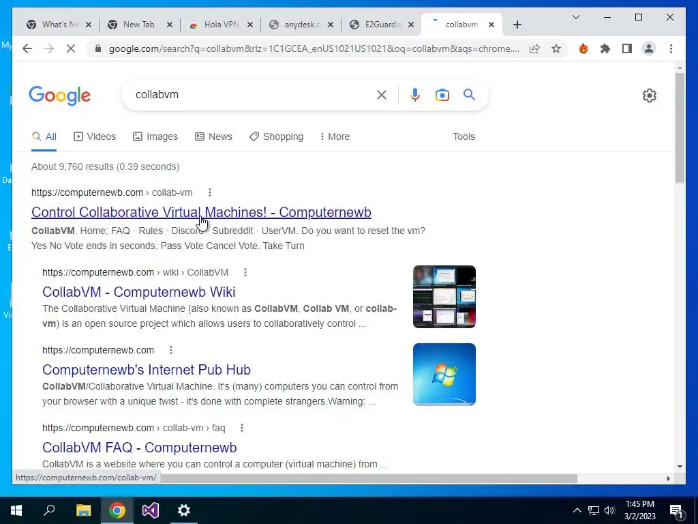Open the notification center icon
The width and height of the screenshot is (698, 524).
[677, 511]
